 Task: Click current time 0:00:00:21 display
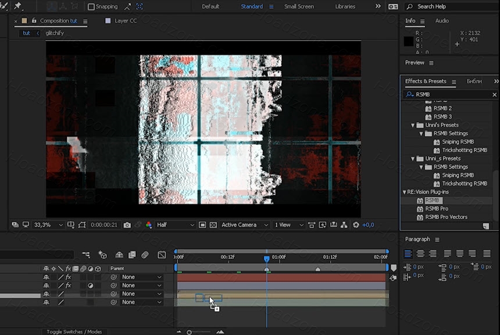click(x=104, y=225)
